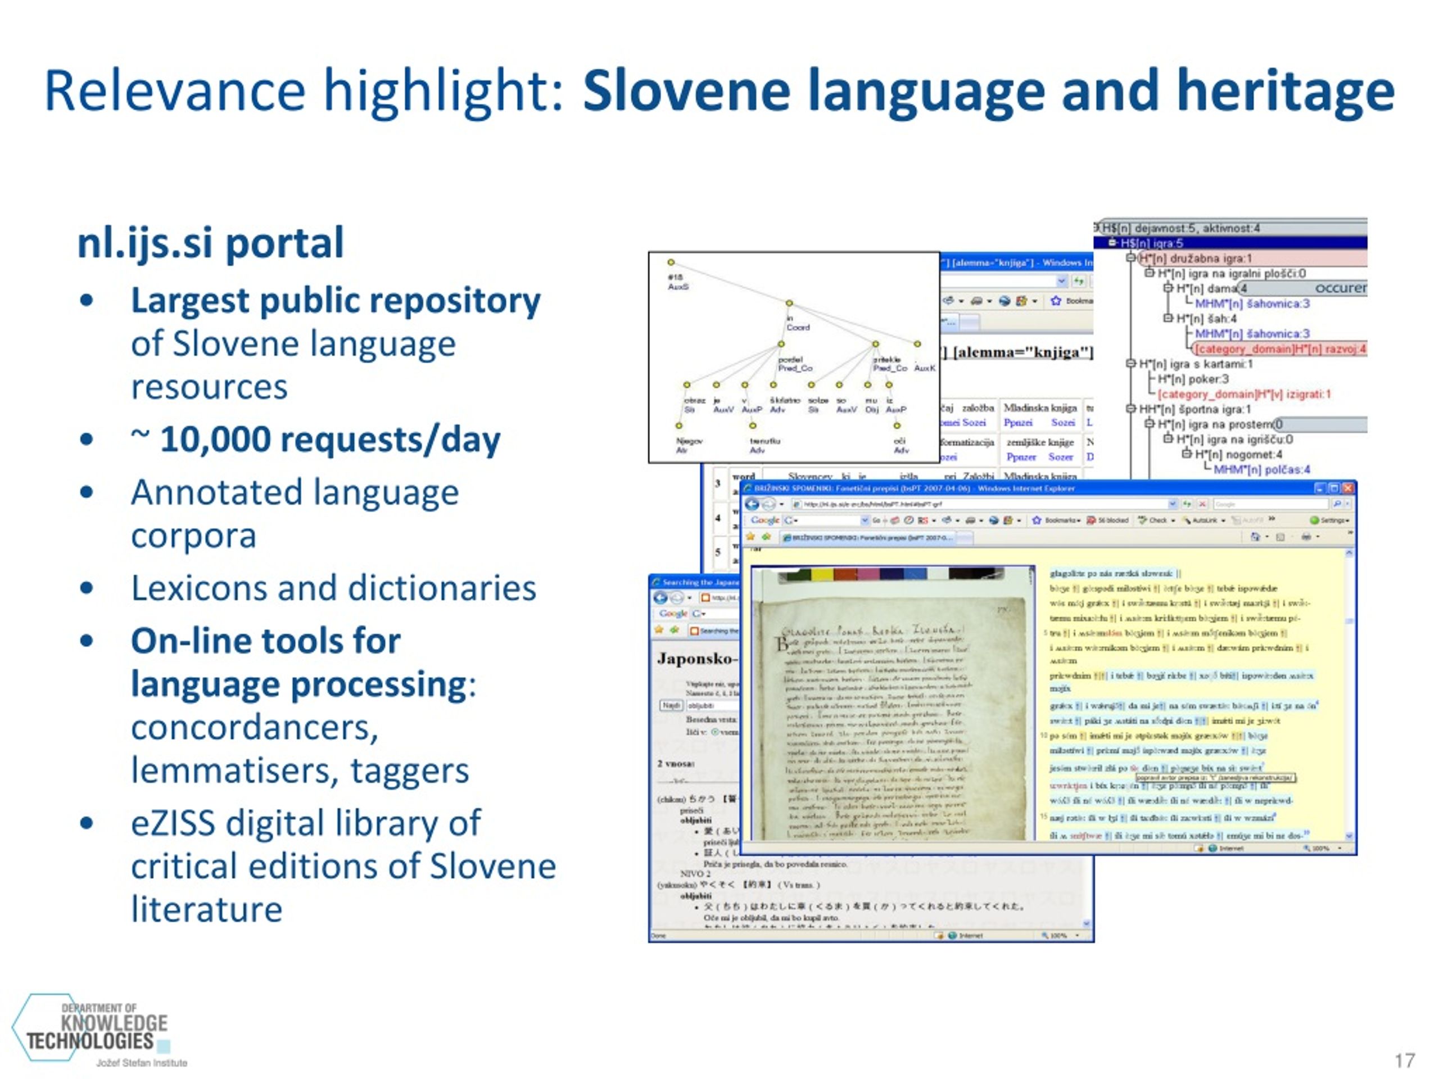Collapse 'H$[n] igra:5' tree node
Viewport: 1439px width, 1079px height.
(x=1112, y=243)
